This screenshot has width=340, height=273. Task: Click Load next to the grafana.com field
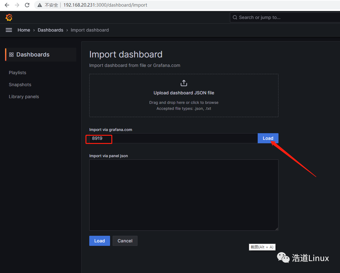(x=268, y=138)
